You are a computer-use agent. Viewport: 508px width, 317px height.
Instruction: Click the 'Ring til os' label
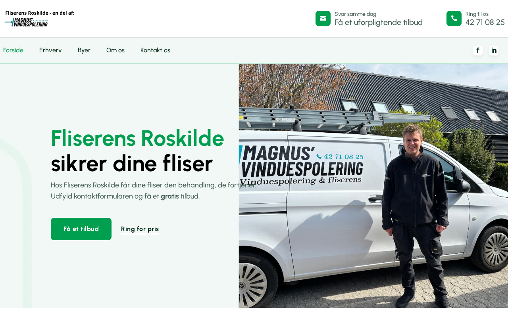477,14
